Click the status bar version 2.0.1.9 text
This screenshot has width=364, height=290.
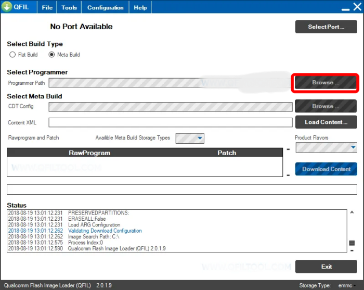pyautogui.click(x=104, y=285)
